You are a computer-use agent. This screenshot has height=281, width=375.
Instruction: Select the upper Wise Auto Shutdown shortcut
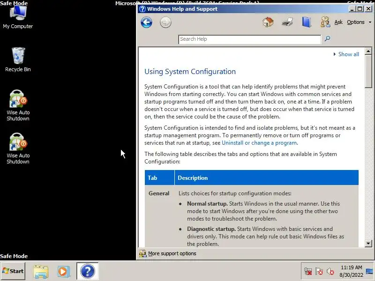coord(18,105)
